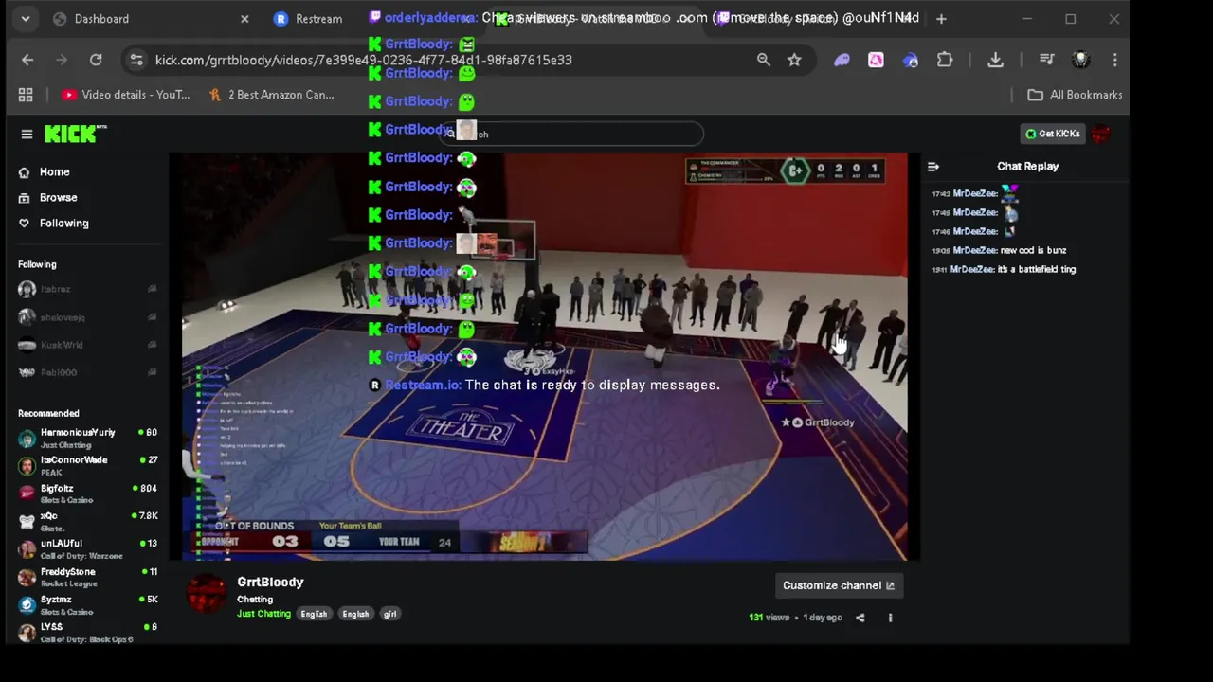The image size is (1213, 682).
Task: Open Video details YouTube bookmark
Action: (x=125, y=95)
